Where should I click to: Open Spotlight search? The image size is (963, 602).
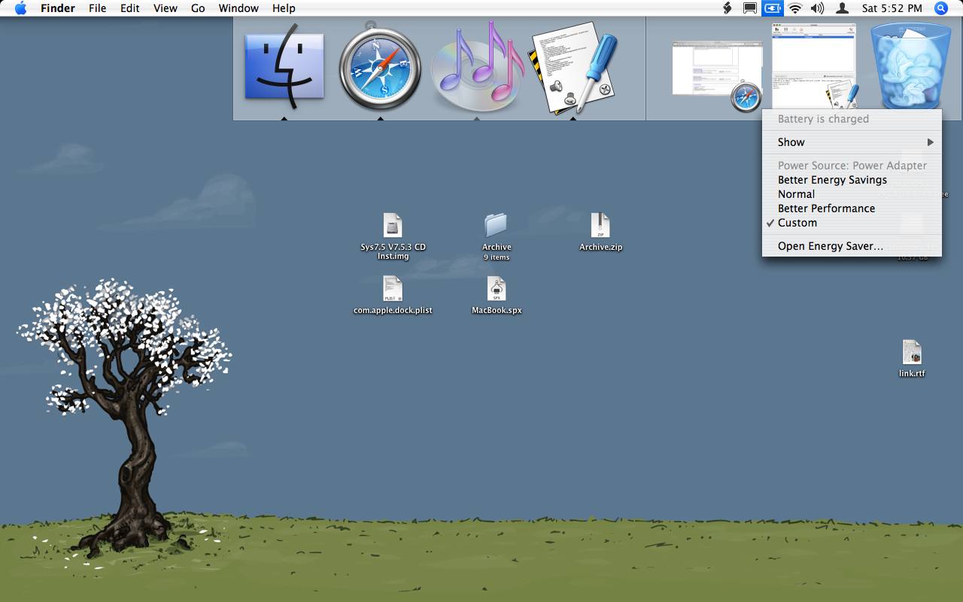[x=941, y=8]
